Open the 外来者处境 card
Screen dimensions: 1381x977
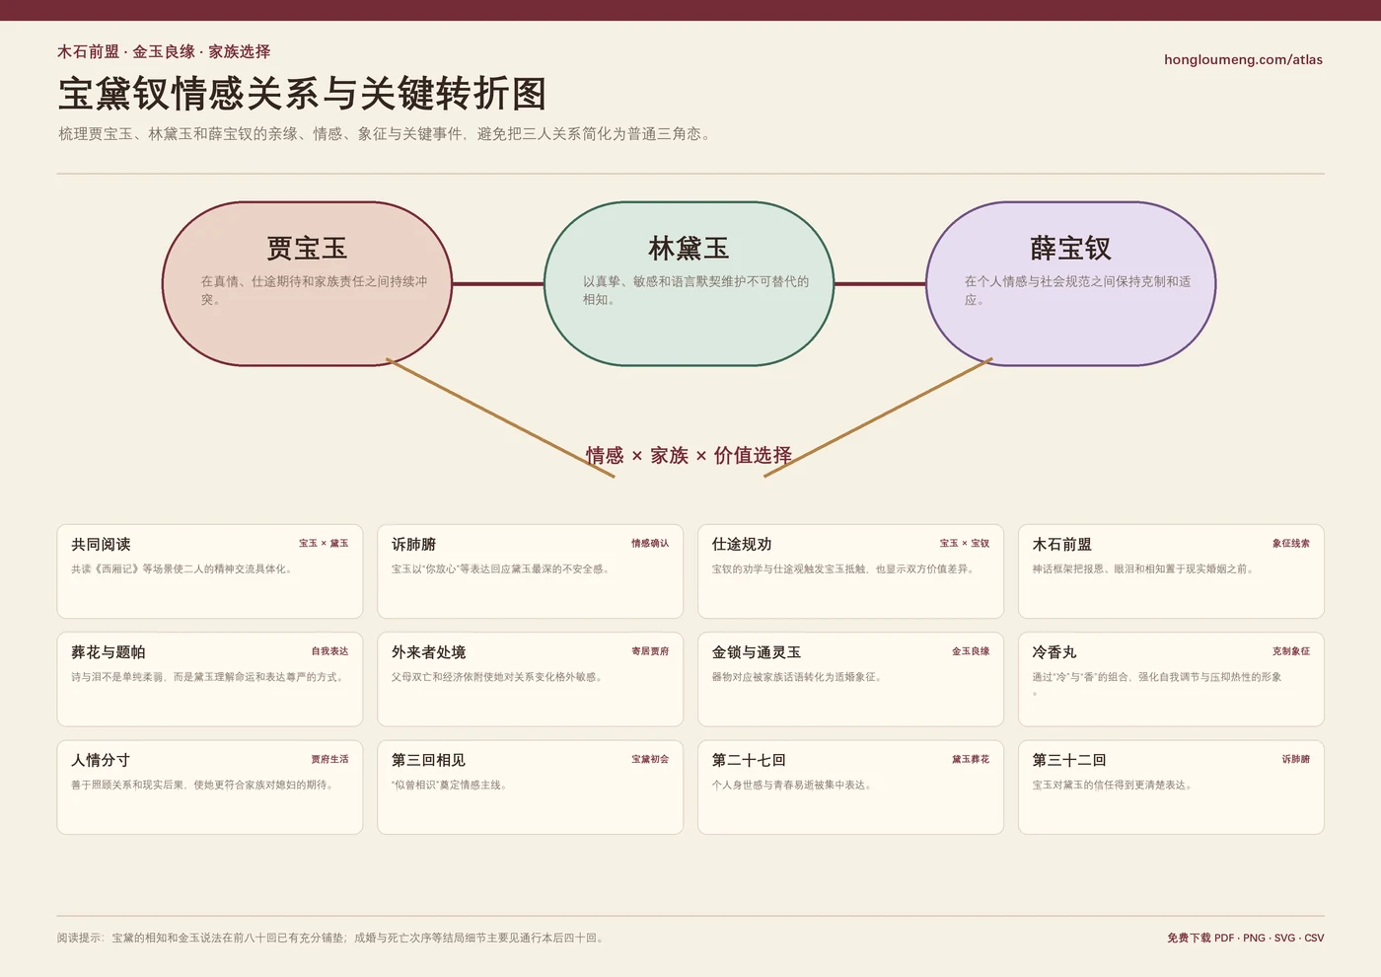click(x=530, y=679)
